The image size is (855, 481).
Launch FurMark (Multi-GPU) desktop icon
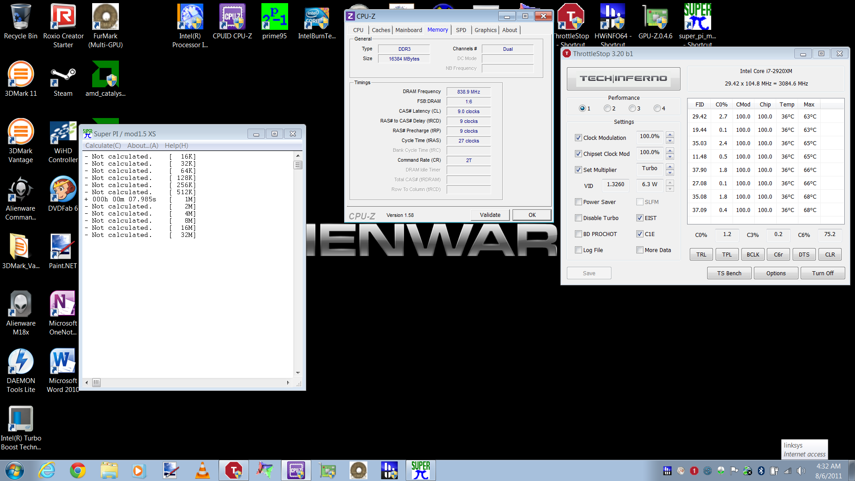(106, 25)
